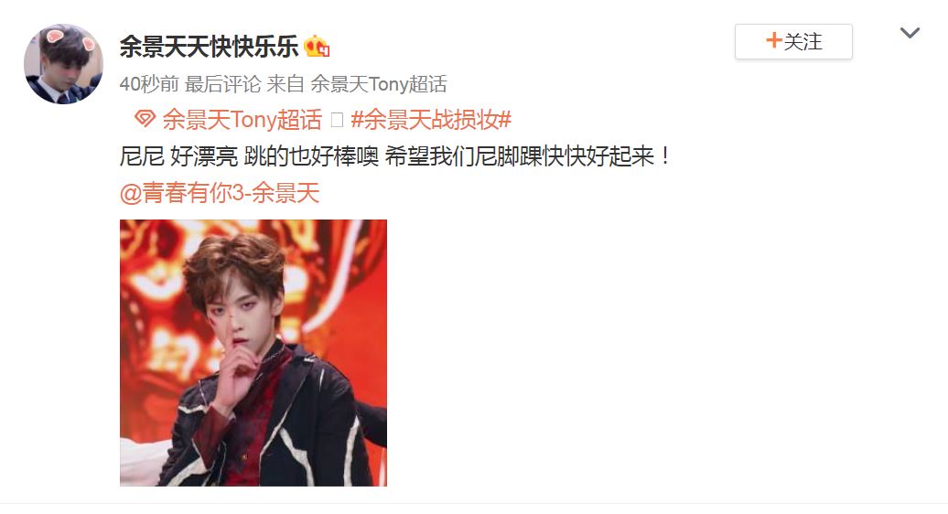Follow this user via the 关注 button
This screenshot has width=948, height=514.
coord(793,42)
